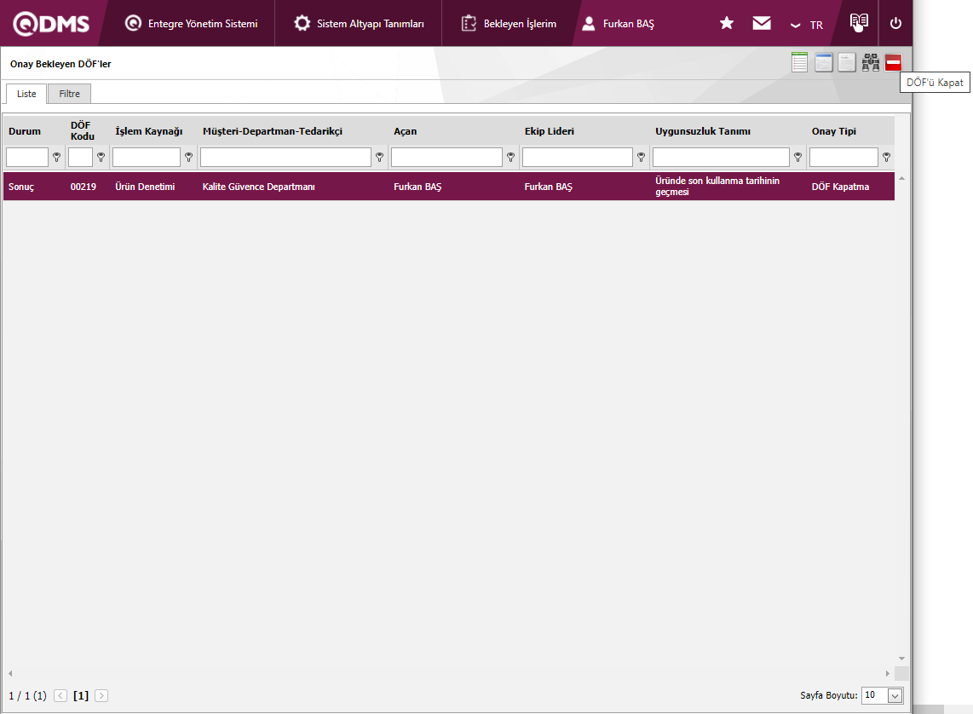Click the horizontal scrollbar right arrow
973x714 pixels.
(887, 674)
